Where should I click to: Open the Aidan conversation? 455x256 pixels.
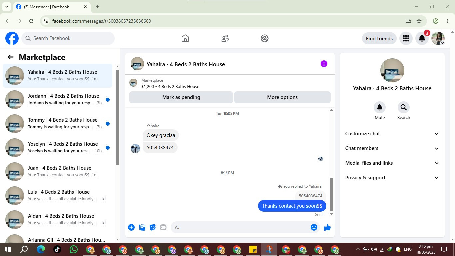[58, 220]
